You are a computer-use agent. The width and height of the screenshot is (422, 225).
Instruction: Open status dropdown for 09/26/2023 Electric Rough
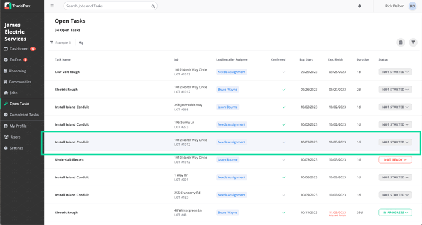point(395,90)
